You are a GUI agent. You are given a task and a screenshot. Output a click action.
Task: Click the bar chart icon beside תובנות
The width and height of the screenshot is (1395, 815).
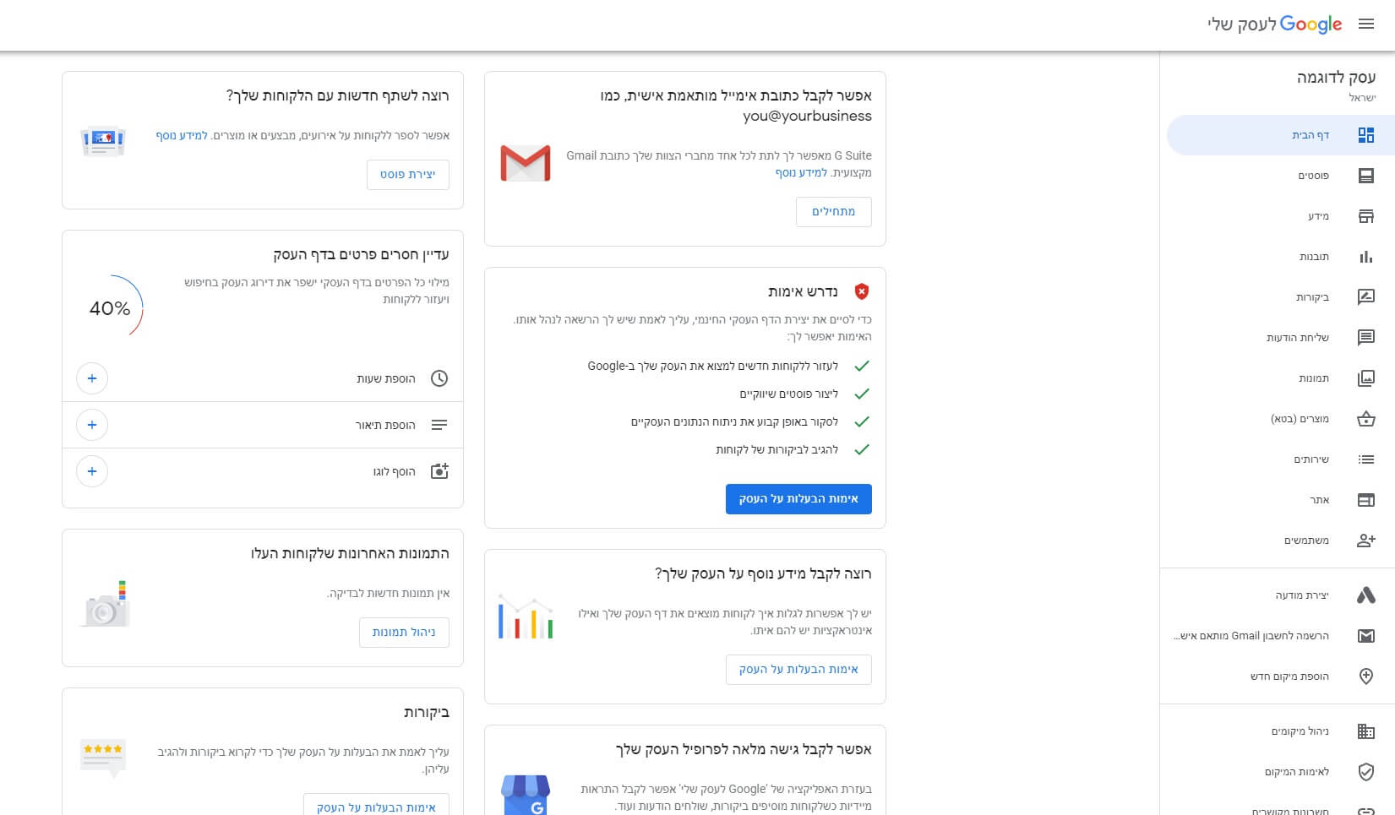[x=1366, y=257]
